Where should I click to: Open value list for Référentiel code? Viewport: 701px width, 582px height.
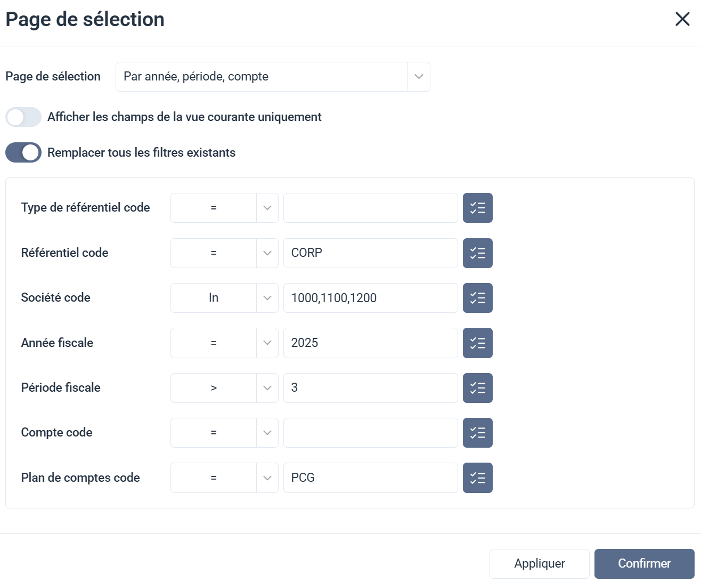coord(477,253)
